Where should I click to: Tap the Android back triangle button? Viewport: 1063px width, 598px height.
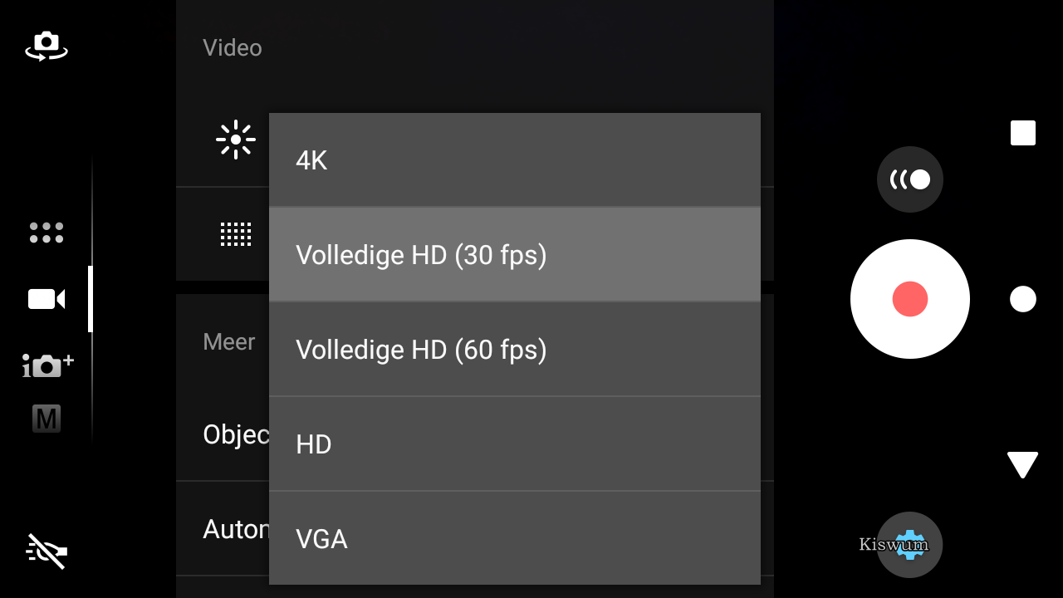(1023, 465)
